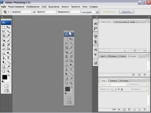Select the Clone Stamp tool in left toolbox
The height and width of the screenshot is (113, 151).
[4, 45]
